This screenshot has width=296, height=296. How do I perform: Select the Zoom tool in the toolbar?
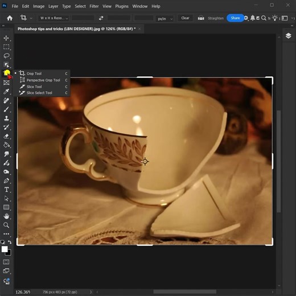(6, 225)
